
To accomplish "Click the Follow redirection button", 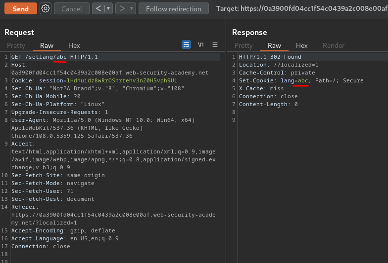I will [x=174, y=9].
